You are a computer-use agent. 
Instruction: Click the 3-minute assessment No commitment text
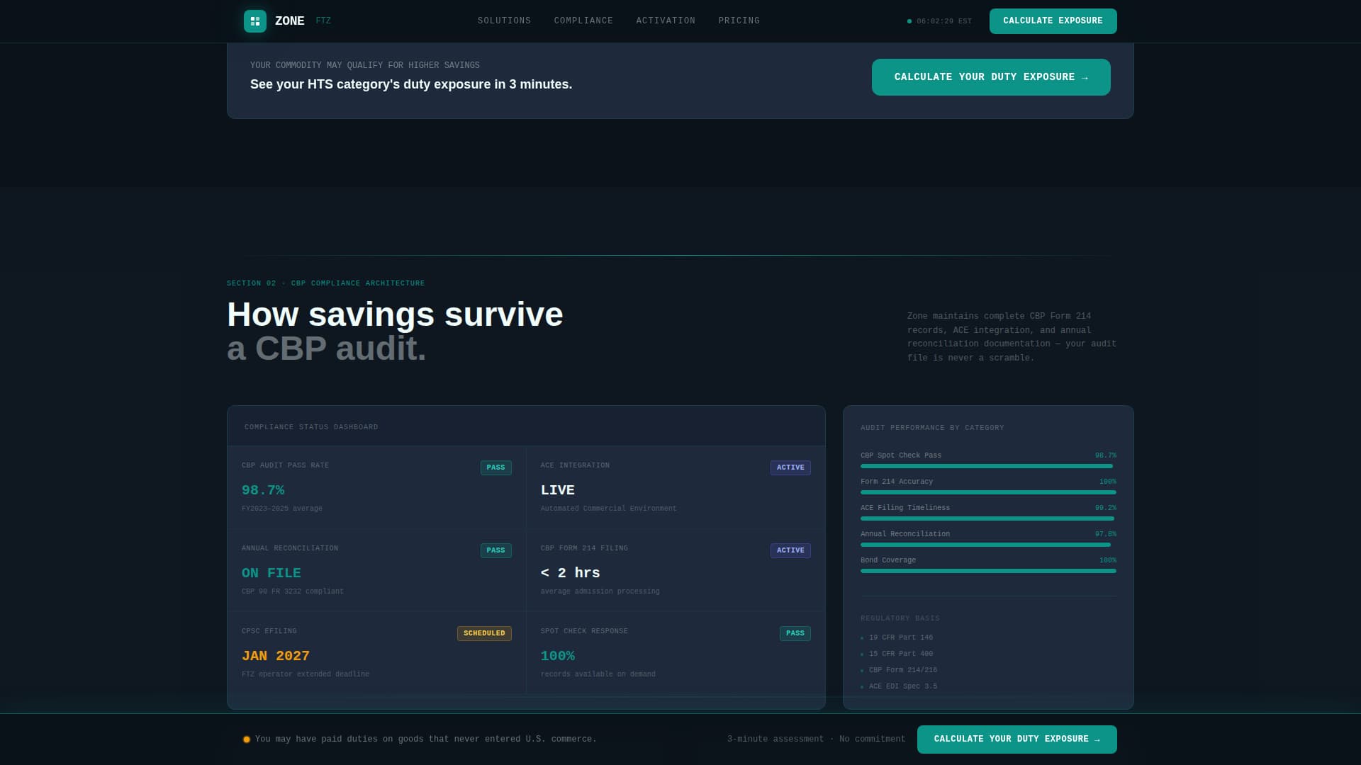click(816, 739)
